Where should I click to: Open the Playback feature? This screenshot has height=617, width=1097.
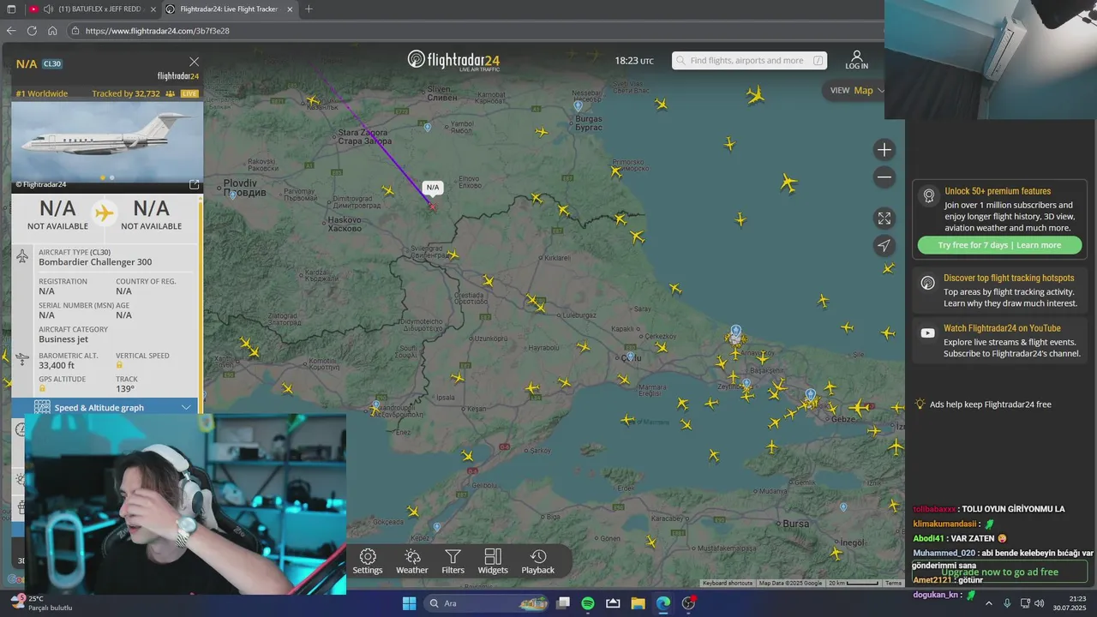[x=538, y=561]
